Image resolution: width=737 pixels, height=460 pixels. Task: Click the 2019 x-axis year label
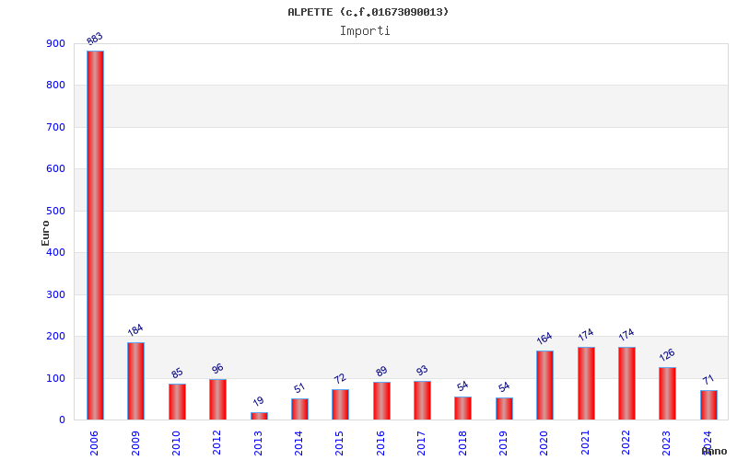[x=503, y=443]
